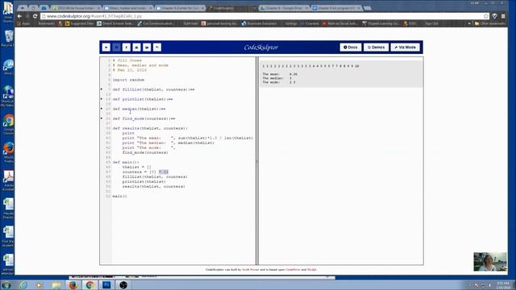This screenshot has width=516, height=290.
Task: Click the Skulpt link in footer
Action: click(312, 270)
